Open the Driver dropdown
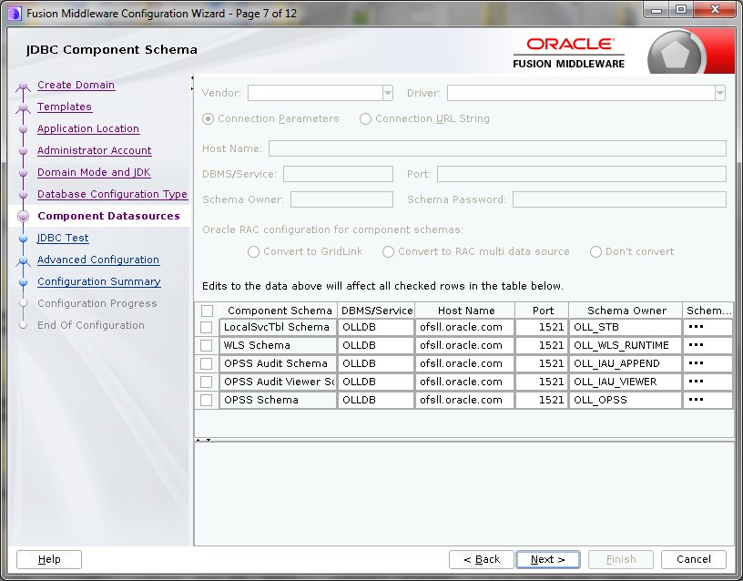Screen dimensions: 743x581 pyautogui.click(x=720, y=93)
